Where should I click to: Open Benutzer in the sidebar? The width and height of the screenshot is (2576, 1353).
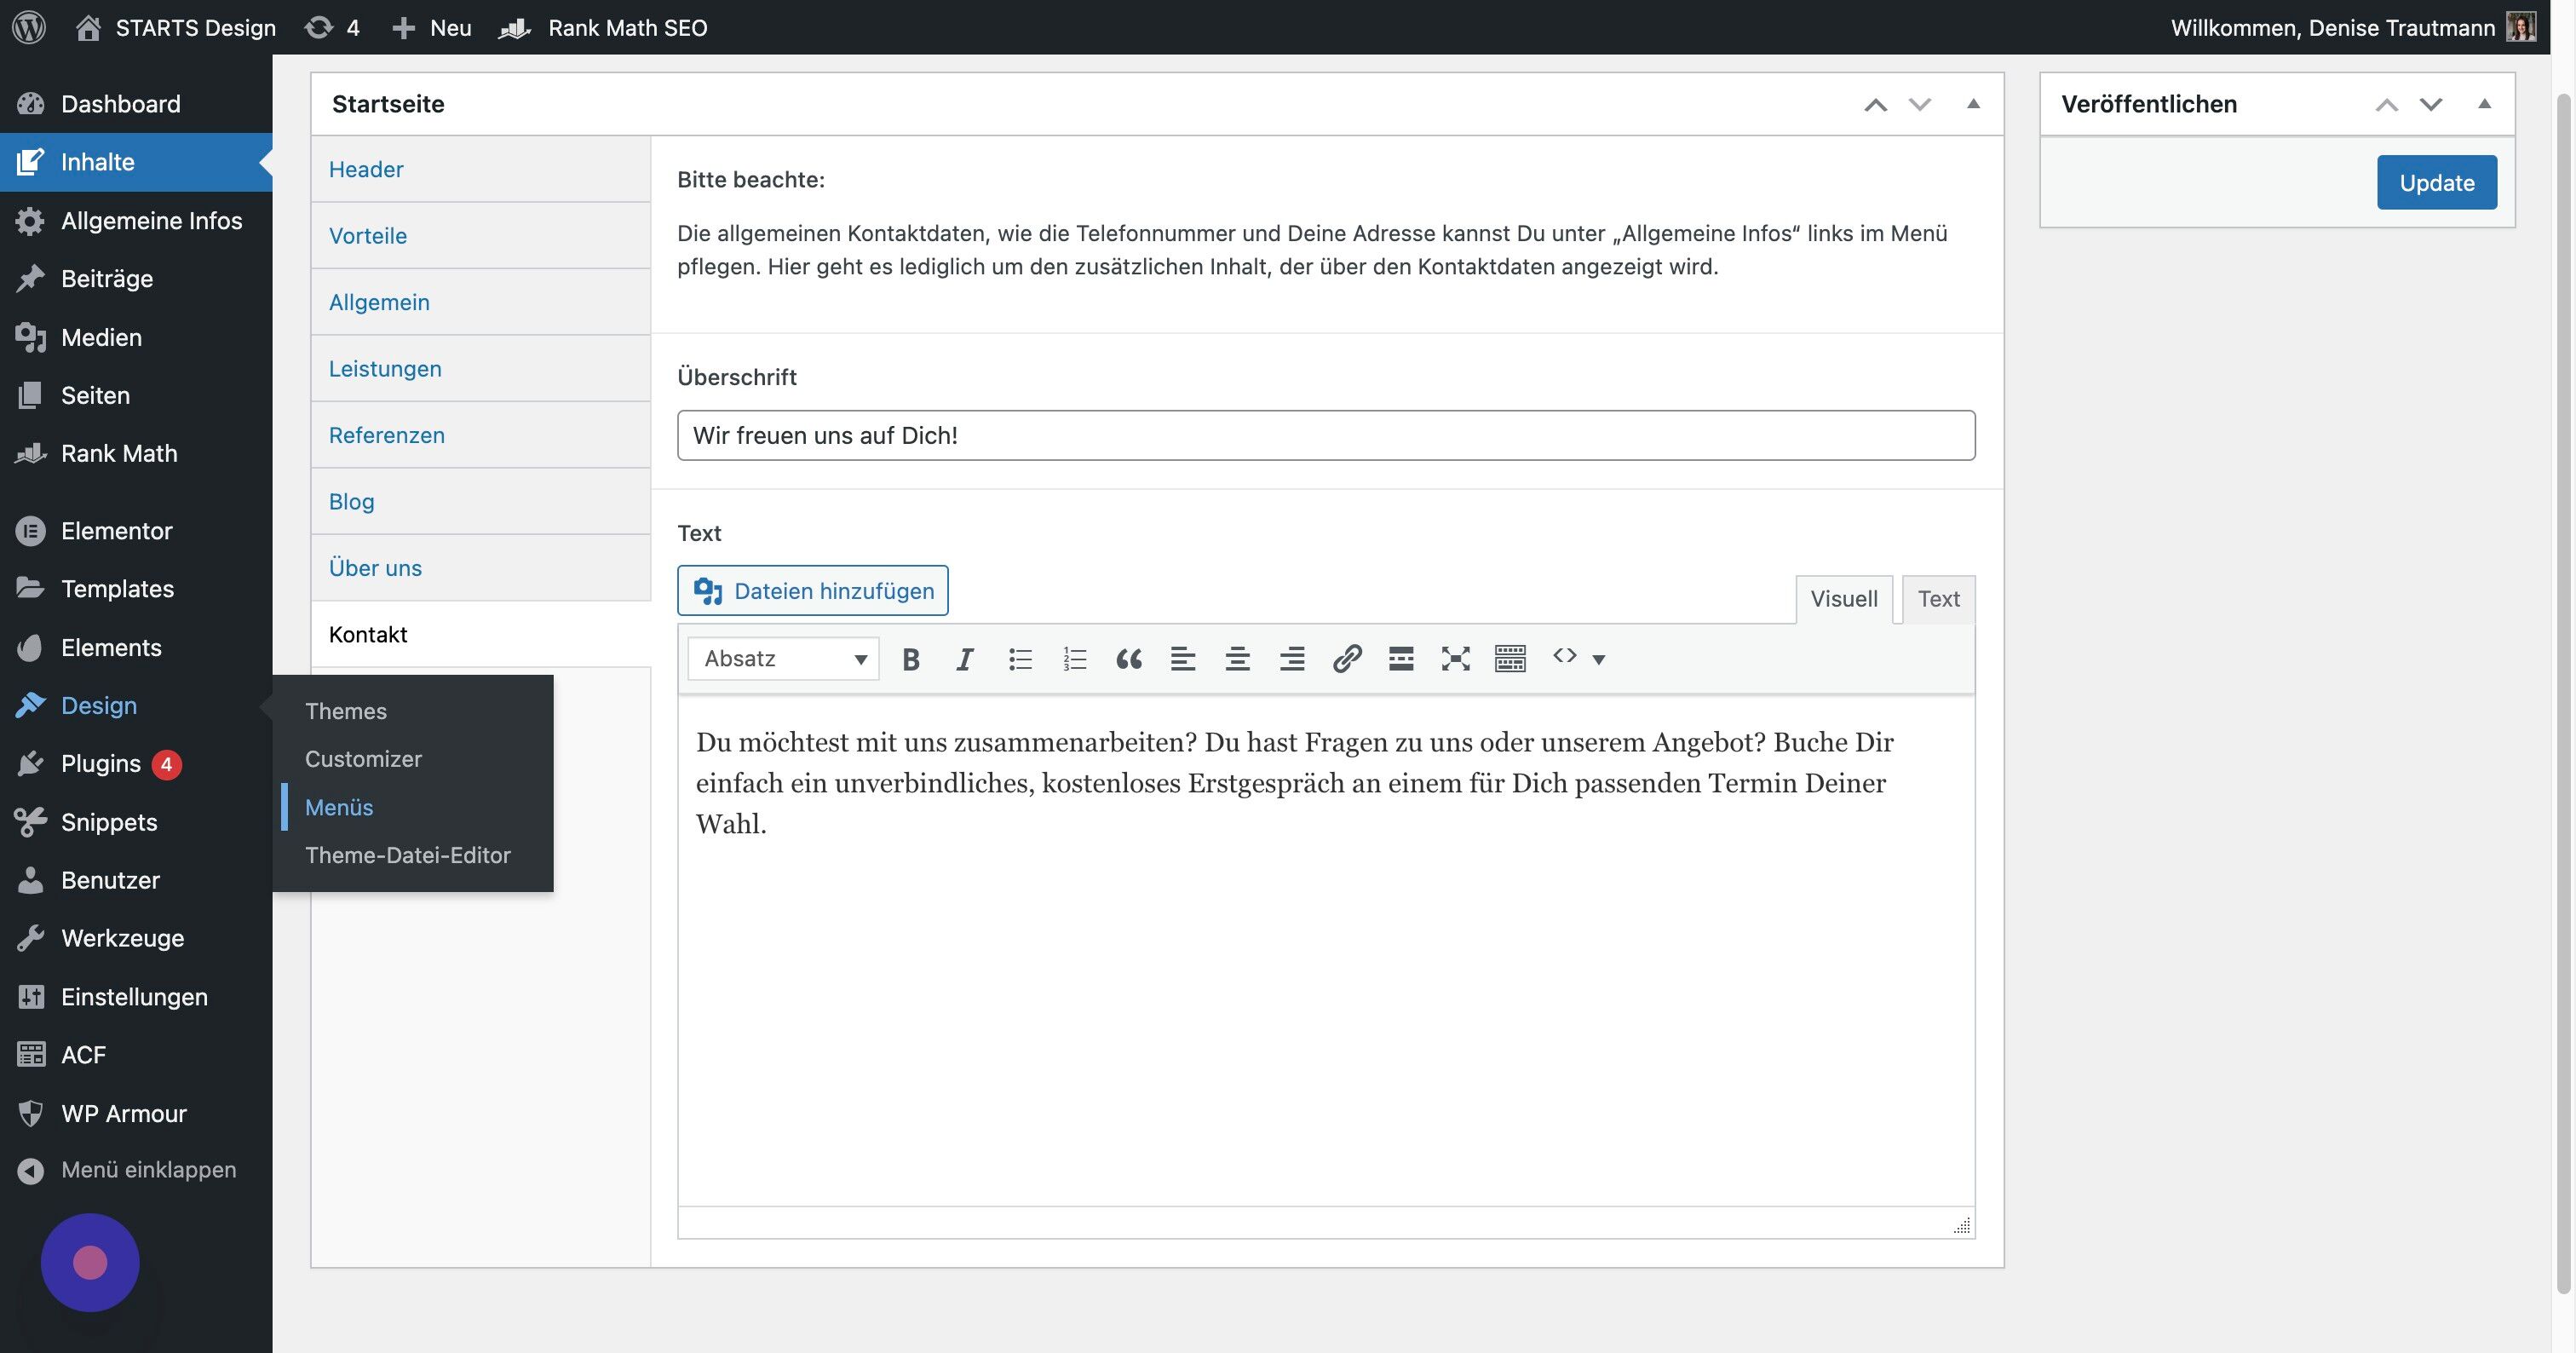point(136,880)
